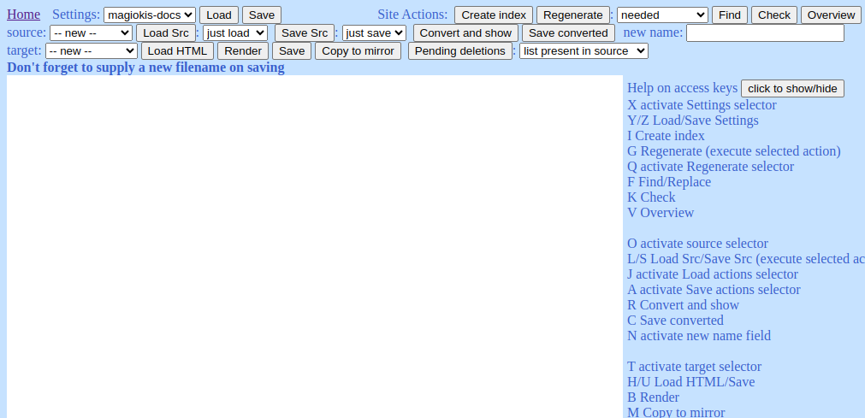This screenshot has height=418, width=865.
Task: Click 'I Create index' help line
Action: click(666, 136)
